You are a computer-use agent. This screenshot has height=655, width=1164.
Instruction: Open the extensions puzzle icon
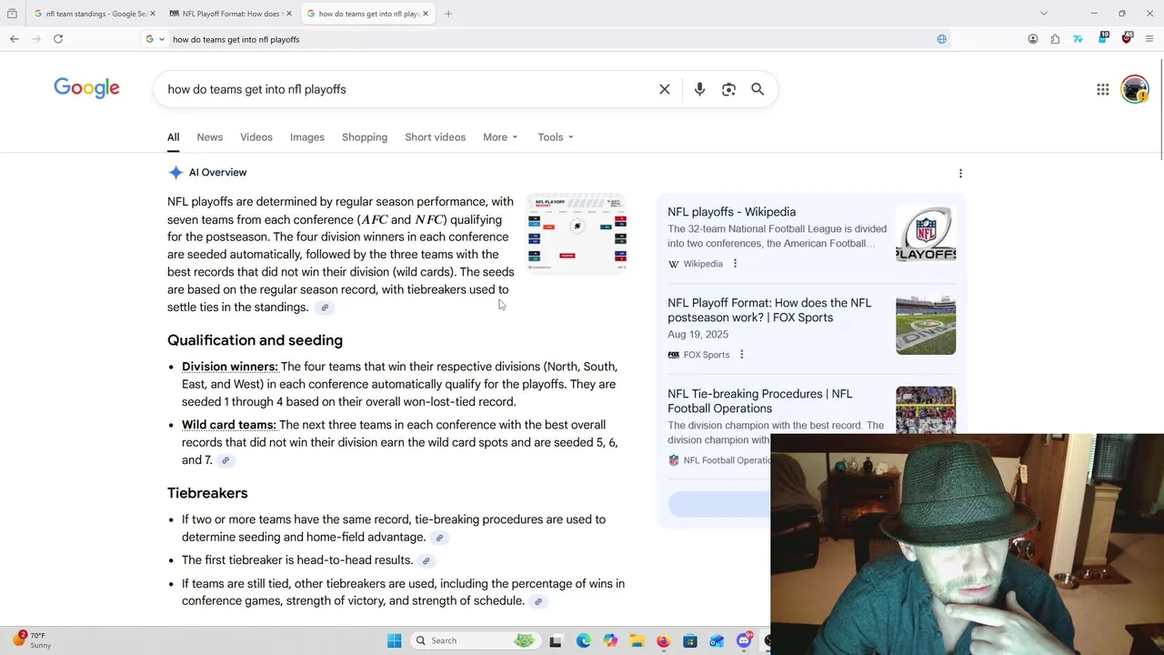1055,39
